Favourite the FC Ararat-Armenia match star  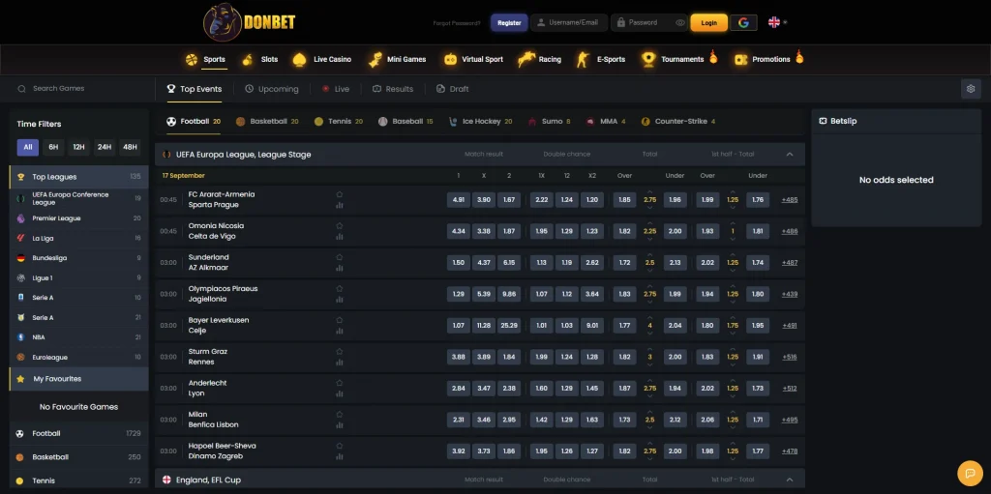(340, 194)
